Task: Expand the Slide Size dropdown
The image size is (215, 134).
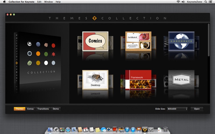Action: point(177,109)
